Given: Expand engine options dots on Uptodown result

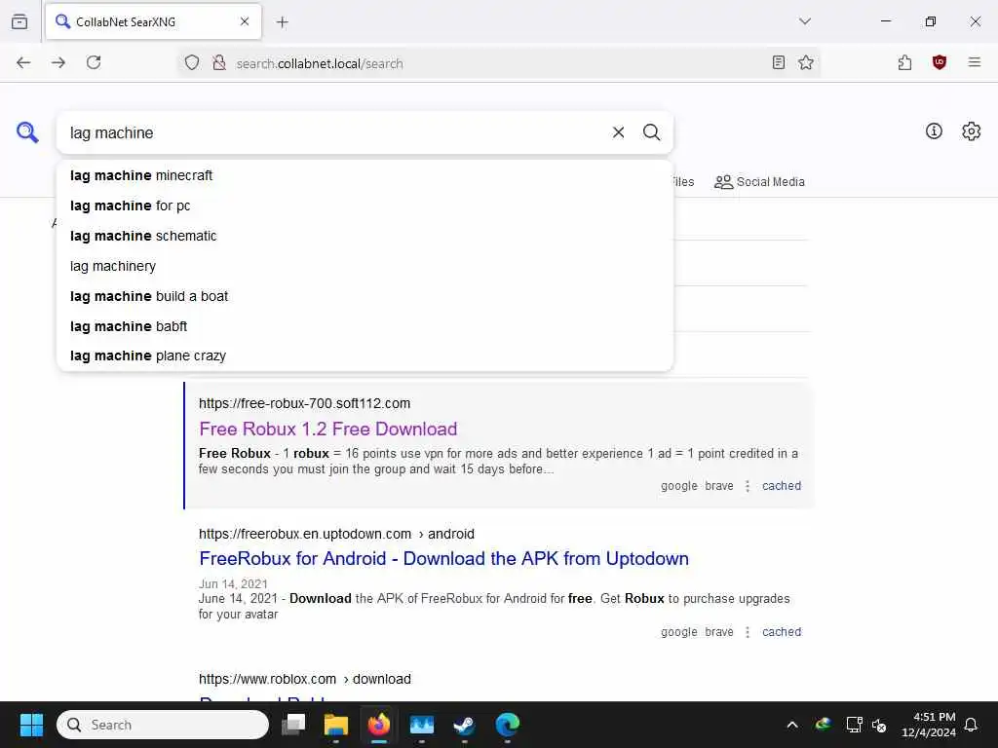Looking at the screenshot, I should pos(748,632).
